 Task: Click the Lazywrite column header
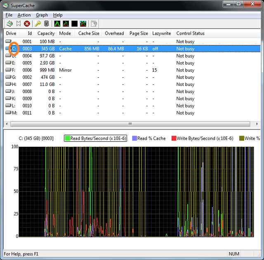[x=162, y=33]
